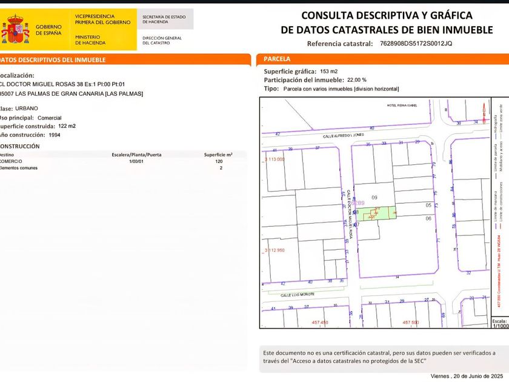This screenshot has width=509, height=382.
Task: Click coordinate label '457.500' at map bottom
Action: click(411, 323)
